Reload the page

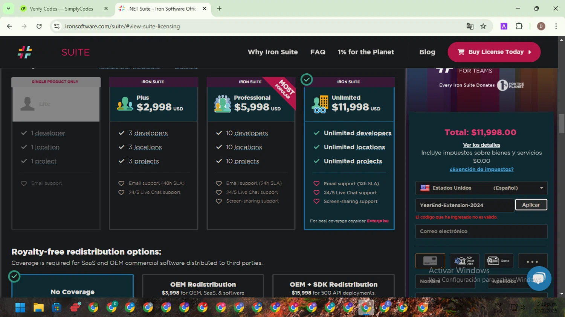point(39,26)
